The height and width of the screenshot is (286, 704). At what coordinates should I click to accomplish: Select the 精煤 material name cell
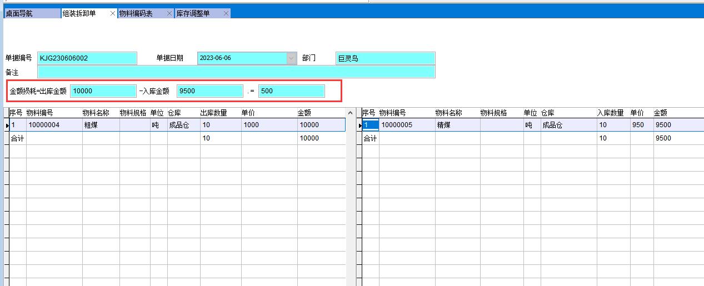(x=457, y=126)
